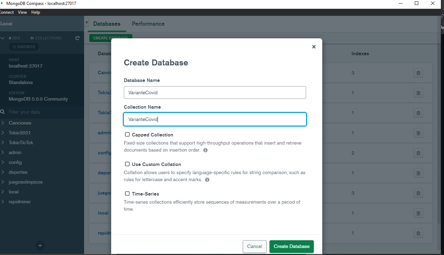Check the Use Custom Collation option
The image size is (444, 255).
127,164
